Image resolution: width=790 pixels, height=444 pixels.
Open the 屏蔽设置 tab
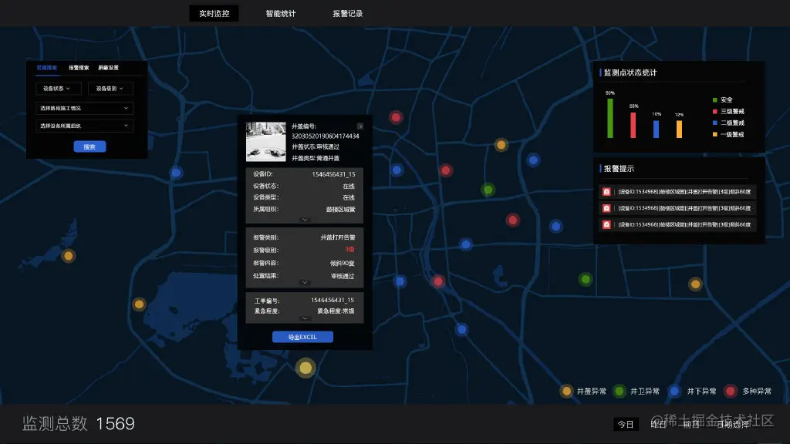108,68
